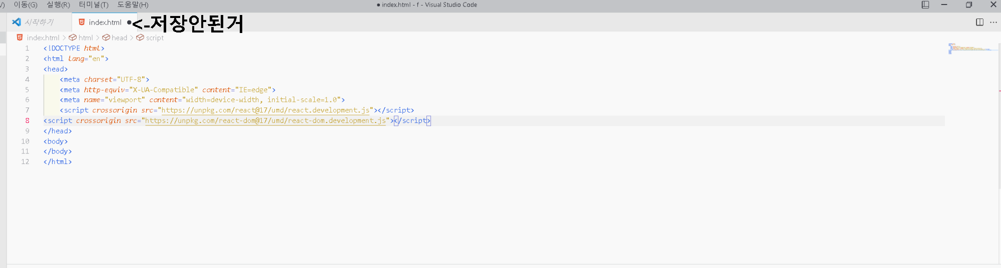This screenshot has height=268, width=1001.
Task: Click the closing </body> tag
Action: click(58, 151)
